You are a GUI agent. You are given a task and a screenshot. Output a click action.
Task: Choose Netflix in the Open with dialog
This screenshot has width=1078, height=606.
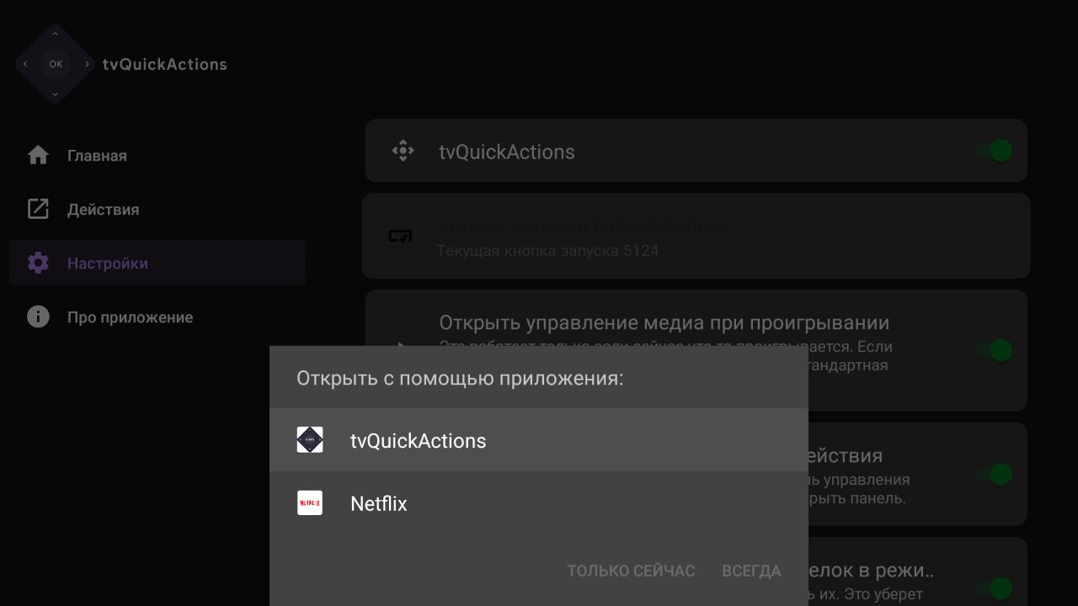pyautogui.click(x=539, y=503)
